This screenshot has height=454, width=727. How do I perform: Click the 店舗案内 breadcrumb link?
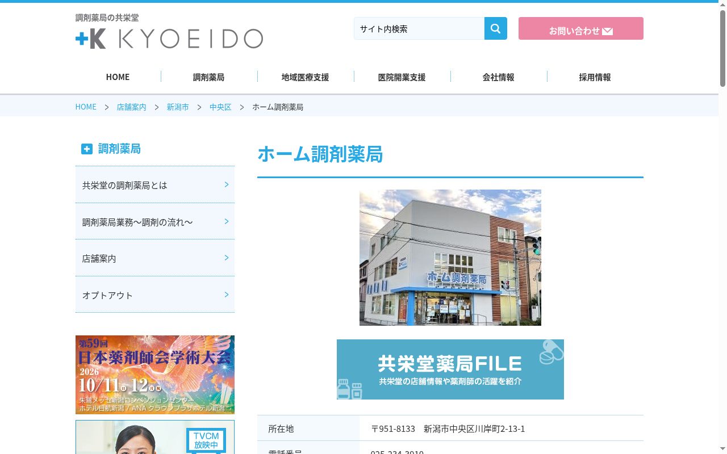pos(131,107)
